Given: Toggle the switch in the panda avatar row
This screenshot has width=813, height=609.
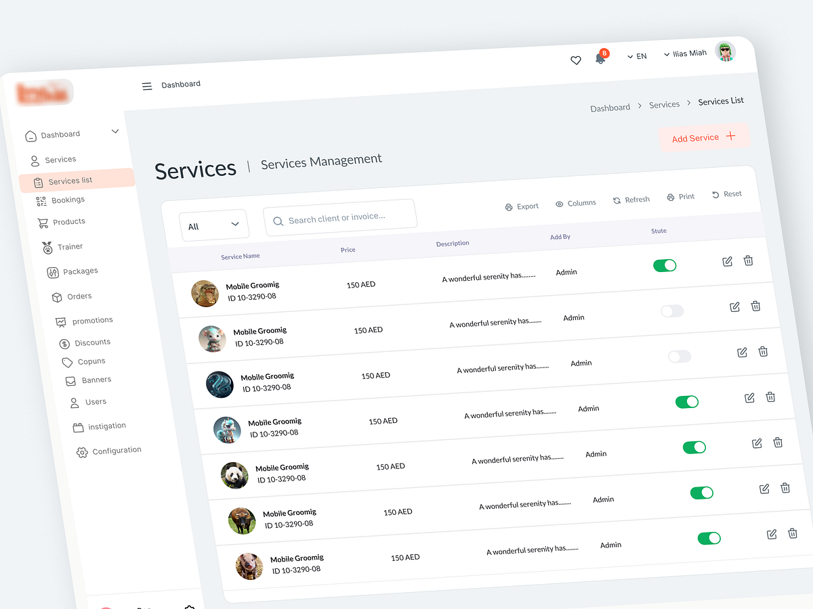Looking at the screenshot, I should click(694, 447).
